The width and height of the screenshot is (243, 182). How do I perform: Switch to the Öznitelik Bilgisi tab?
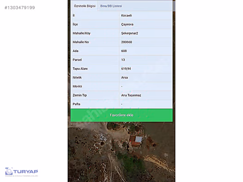pos(85,6)
